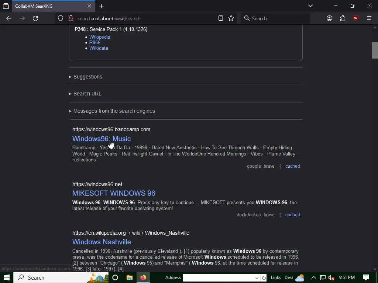
Task: Show site security lock information
Action: pos(71,18)
